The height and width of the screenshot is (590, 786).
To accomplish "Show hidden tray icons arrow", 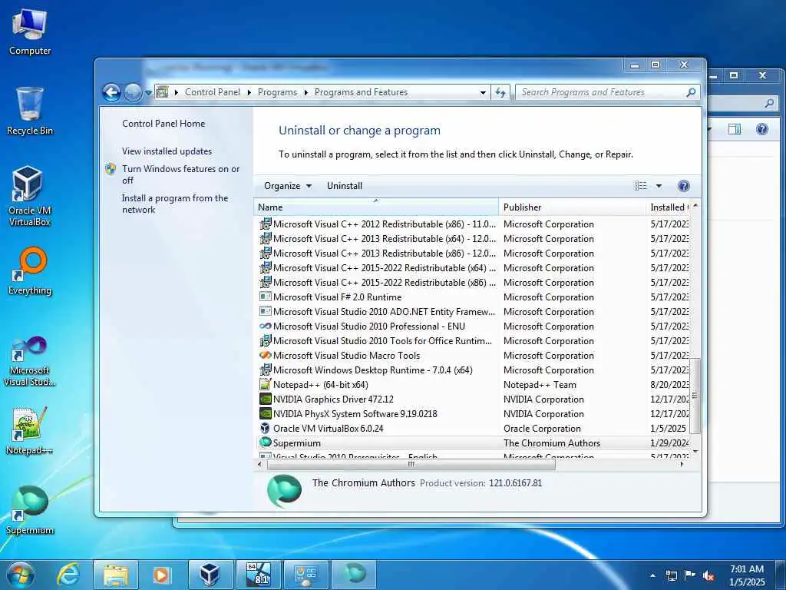I will pyautogui.click(x=652, y=575).
